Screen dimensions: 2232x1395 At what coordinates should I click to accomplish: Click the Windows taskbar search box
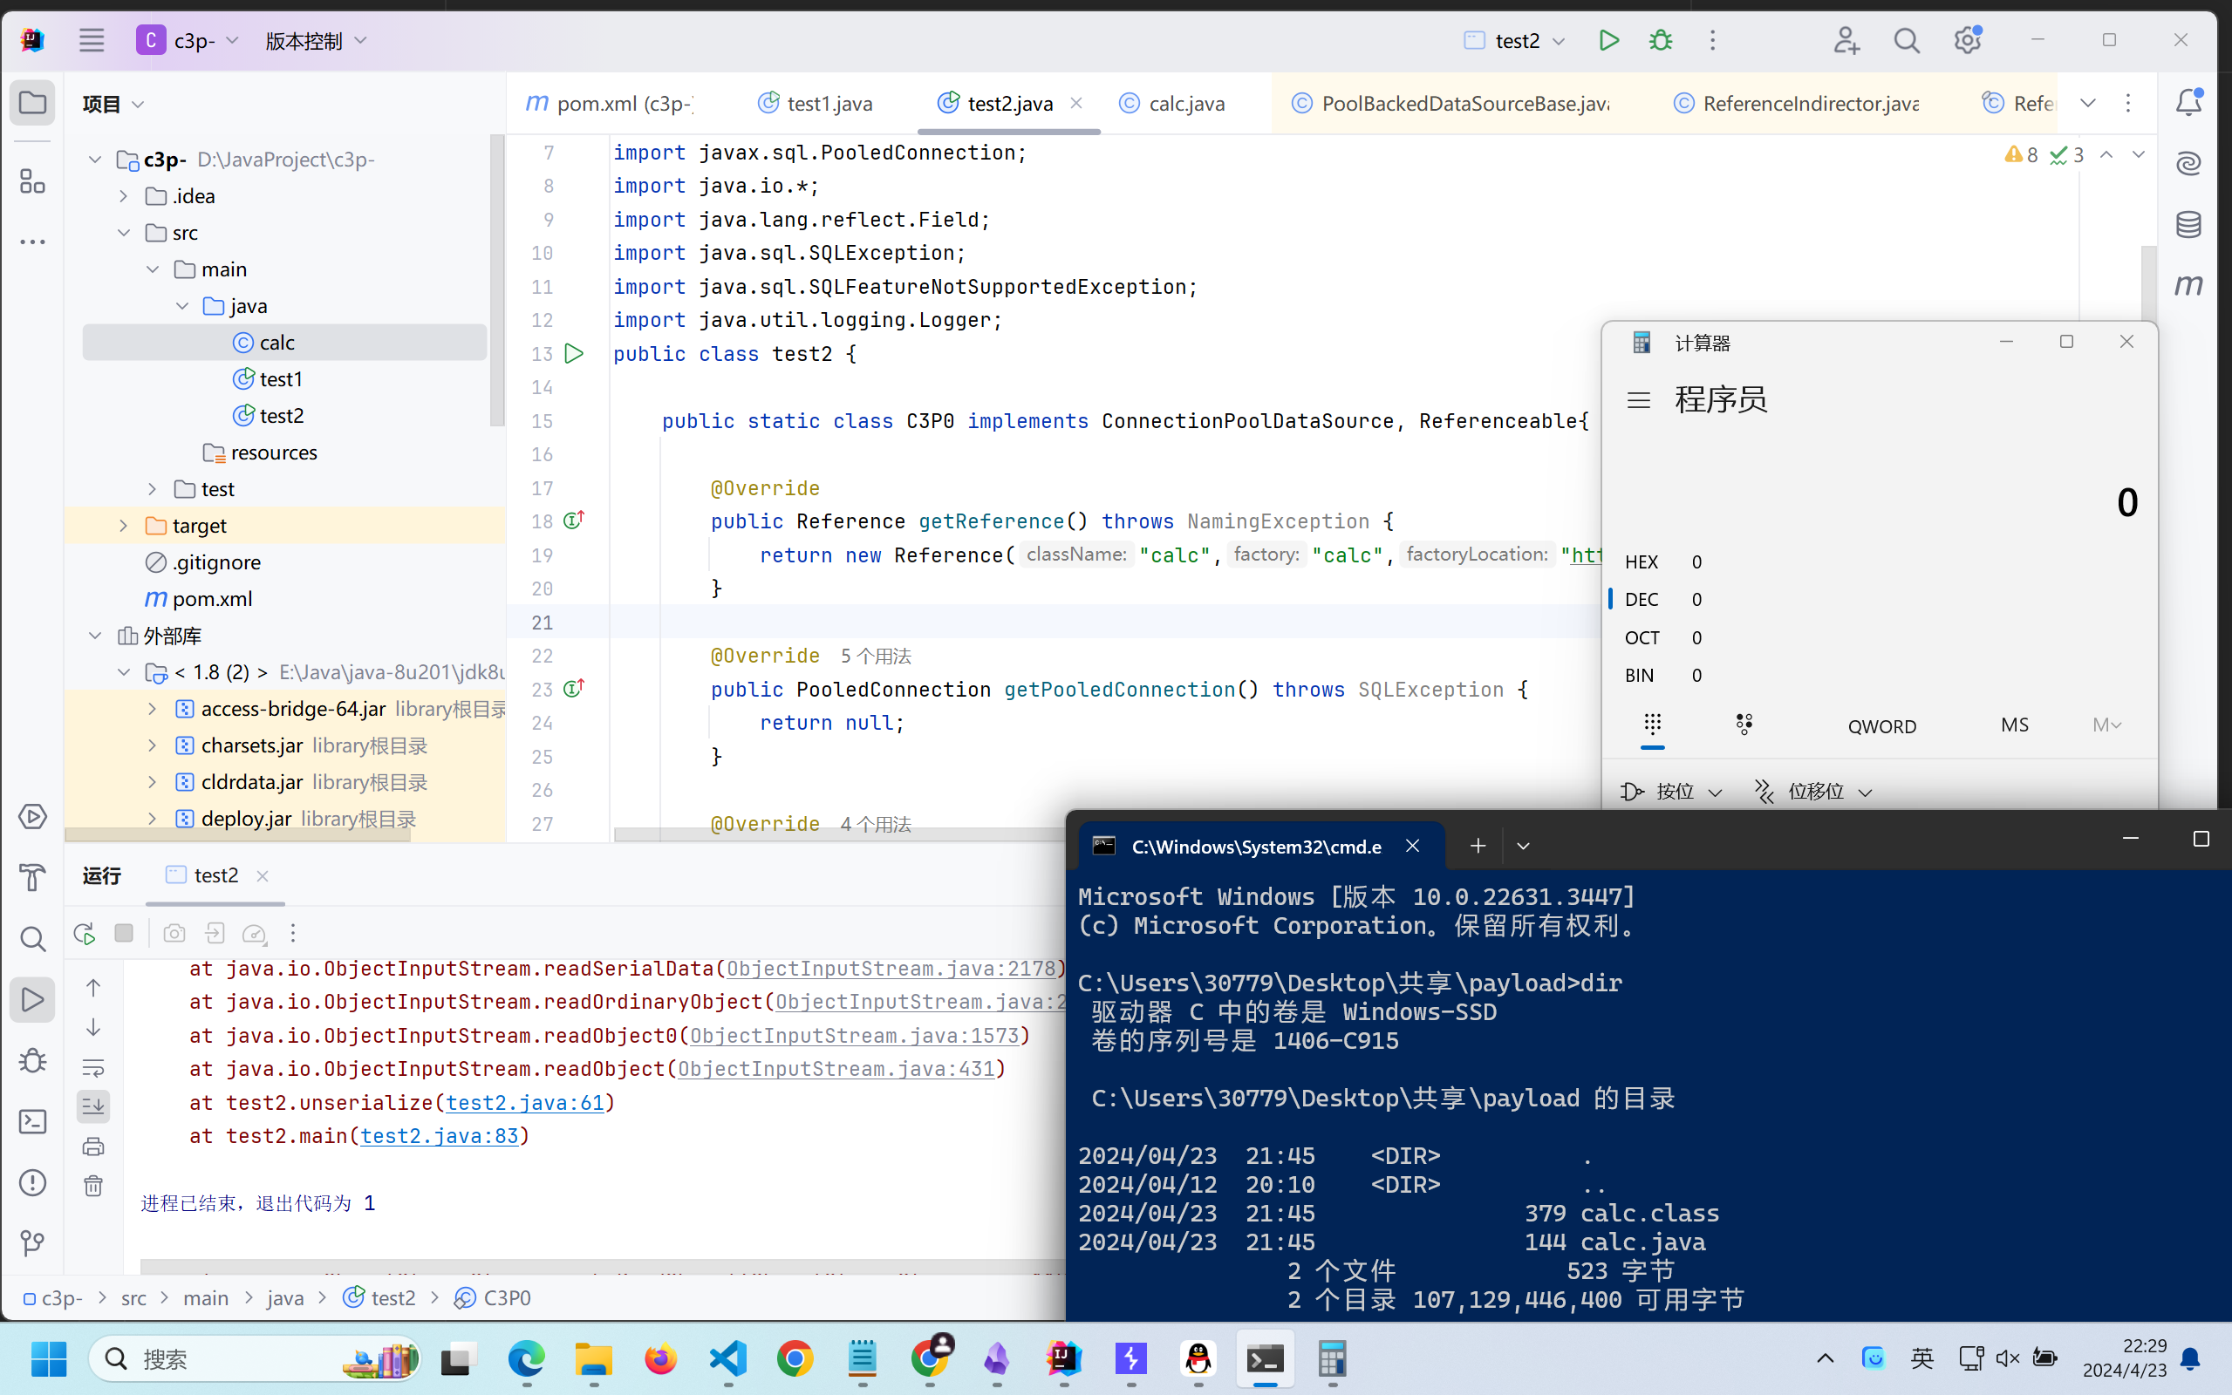pos(256,1358)
